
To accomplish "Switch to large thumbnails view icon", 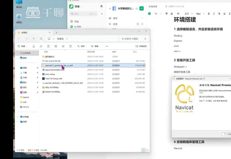I will click(x=147, y=150).
